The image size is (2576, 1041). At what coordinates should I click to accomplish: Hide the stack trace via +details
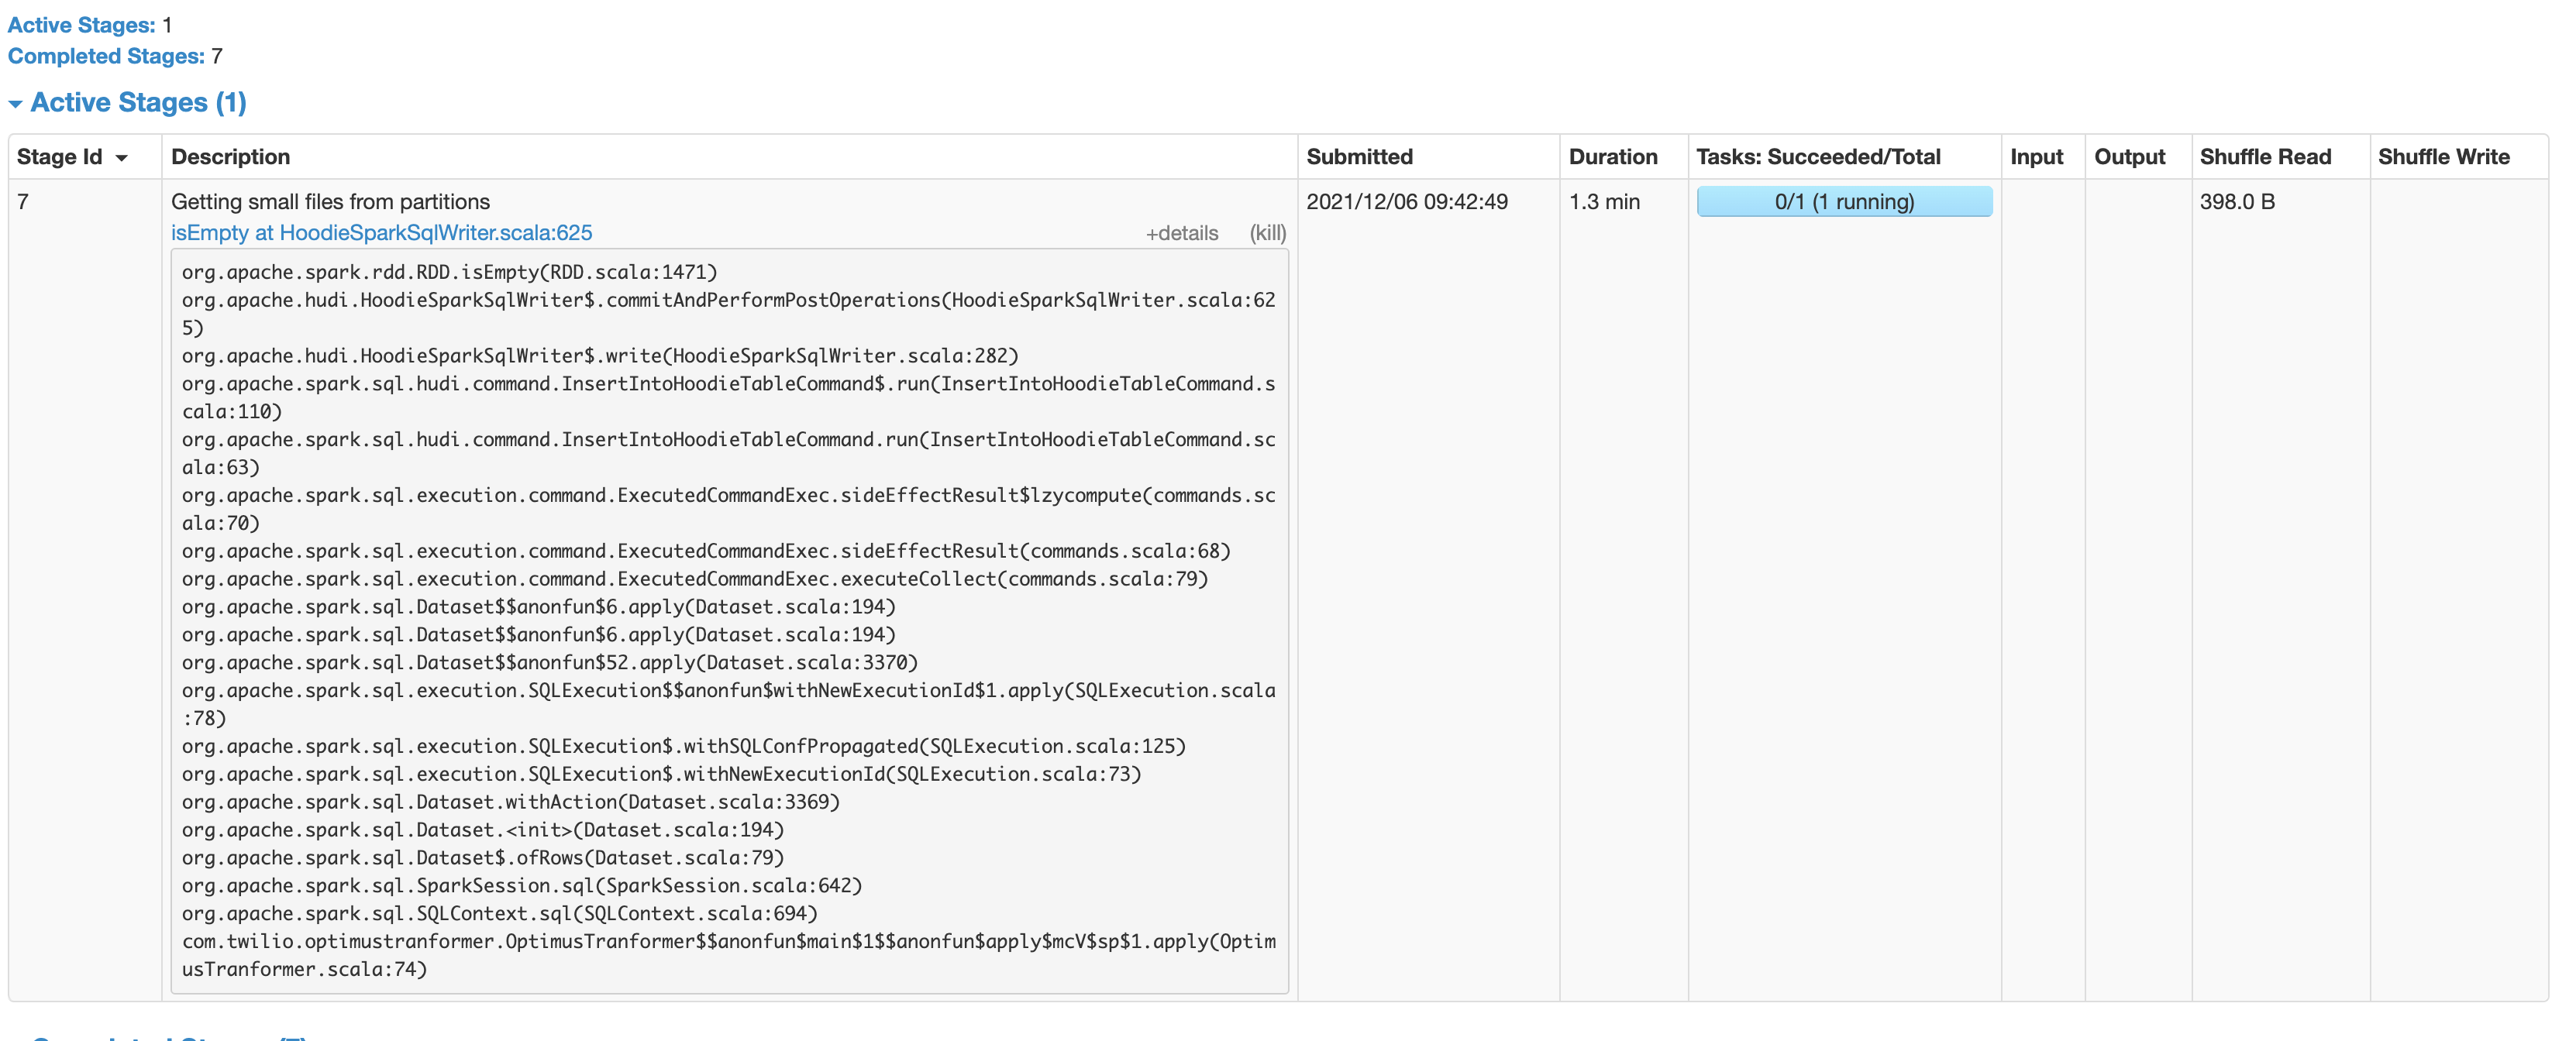pos(1182,233)
